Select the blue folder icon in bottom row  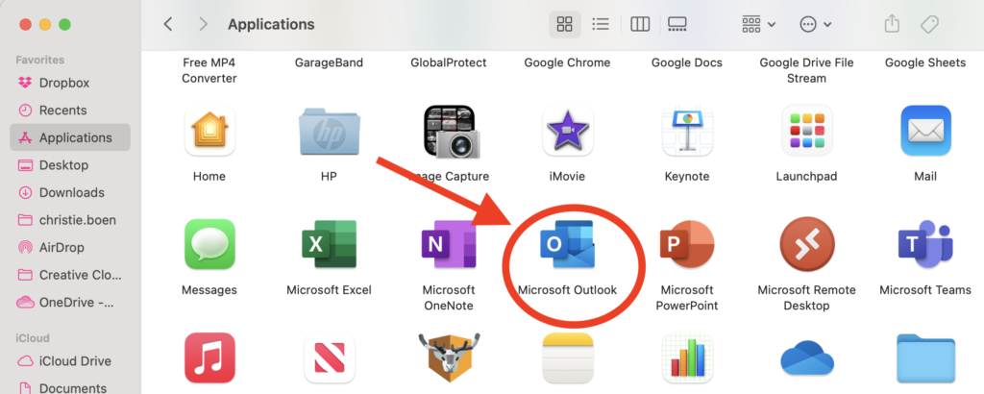click(925, 358)
